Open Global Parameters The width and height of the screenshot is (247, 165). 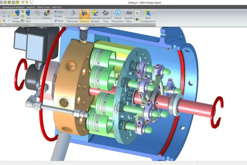(118, 16)
